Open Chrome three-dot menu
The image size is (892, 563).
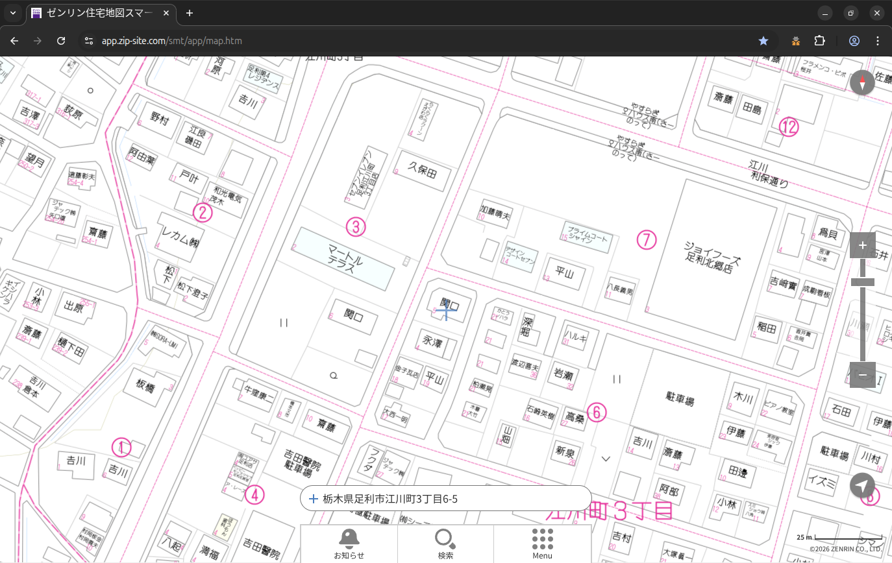coord(878,41)
